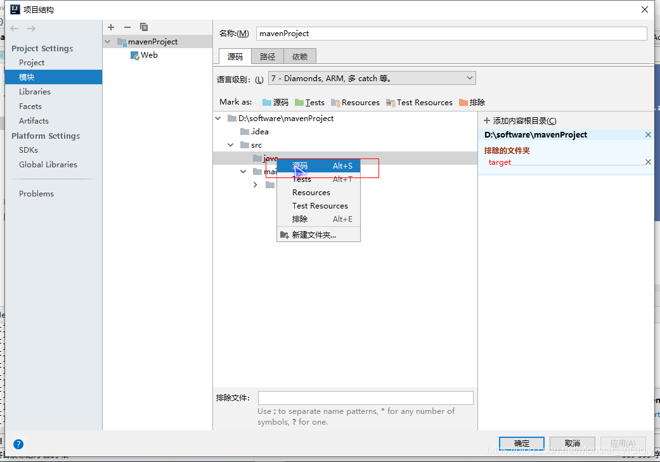Choose 排除 in the context menu
The height and width of the screenshot is (462, 660).
click(319, 219)
